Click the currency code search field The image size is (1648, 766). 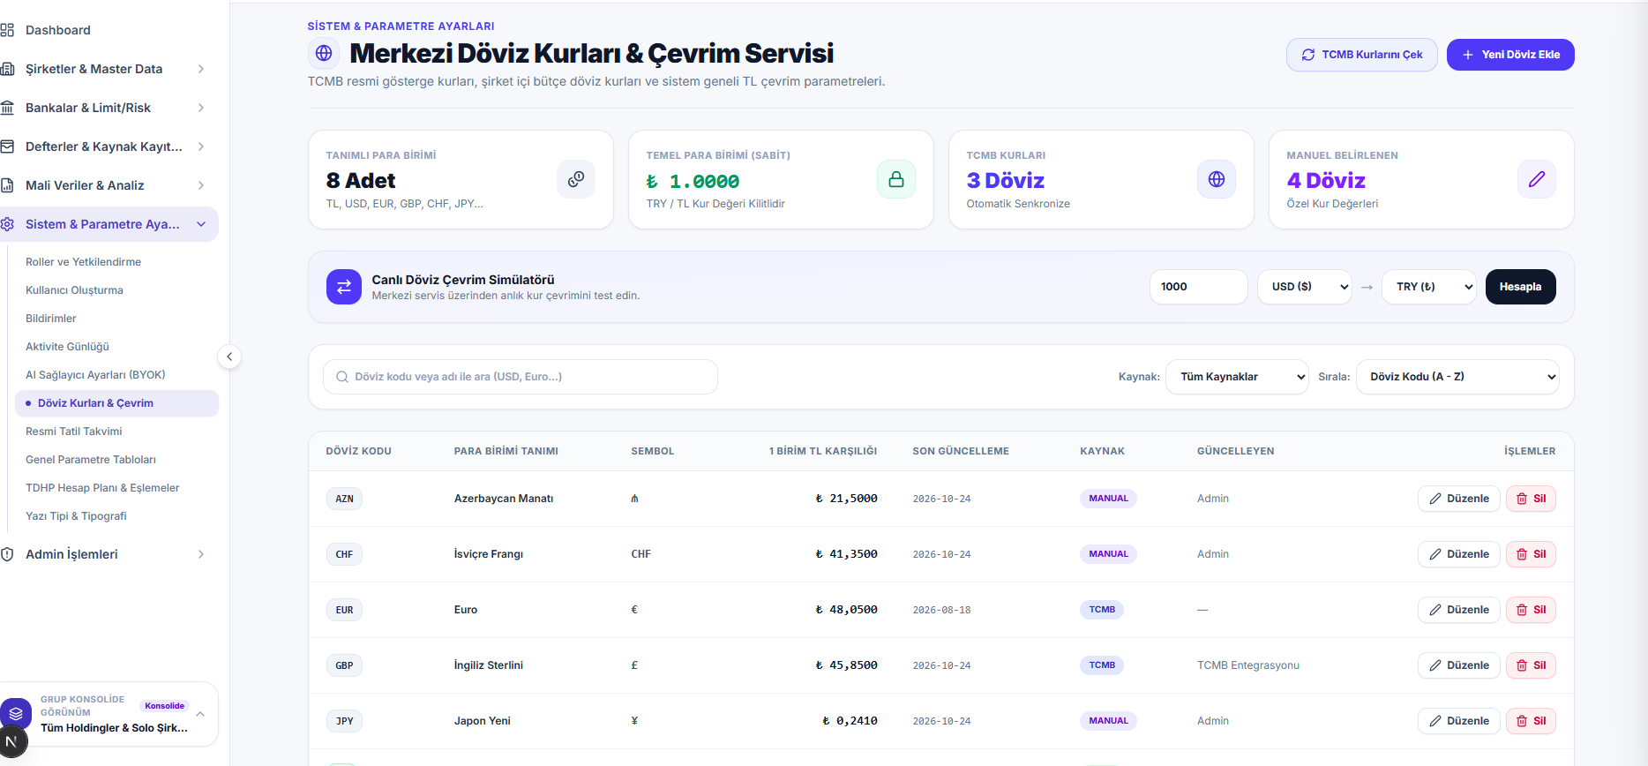[x=521, y=377]
